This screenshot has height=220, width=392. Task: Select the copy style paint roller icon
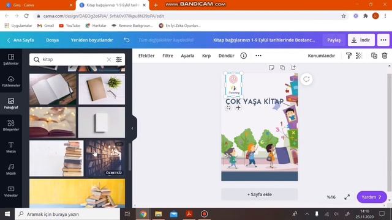[x=349, y=56]
